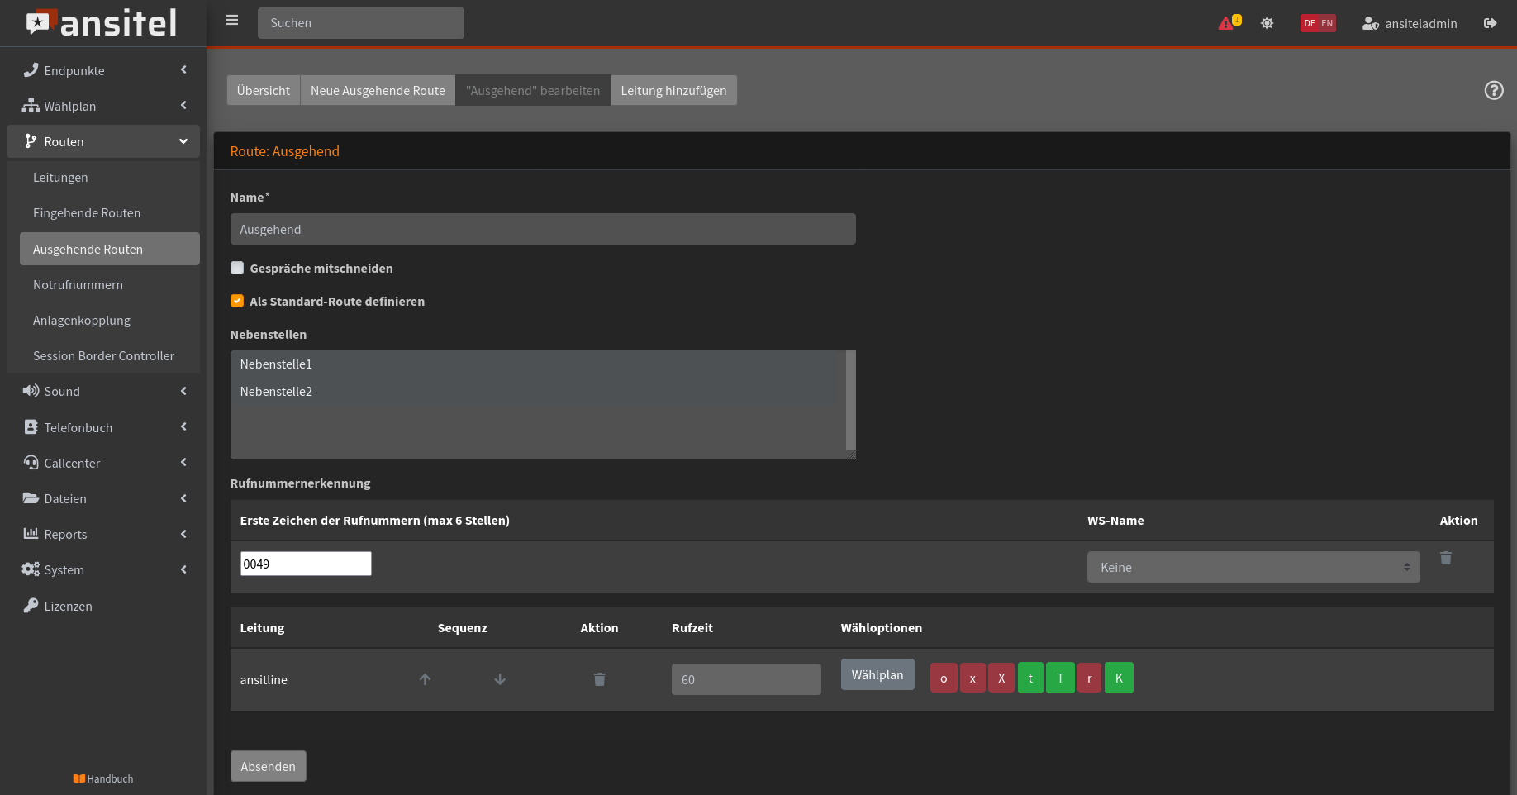Open the help question mark icon
Image resolution: width=1517 pixels, height=795 pixels.
click(1493, 90)
